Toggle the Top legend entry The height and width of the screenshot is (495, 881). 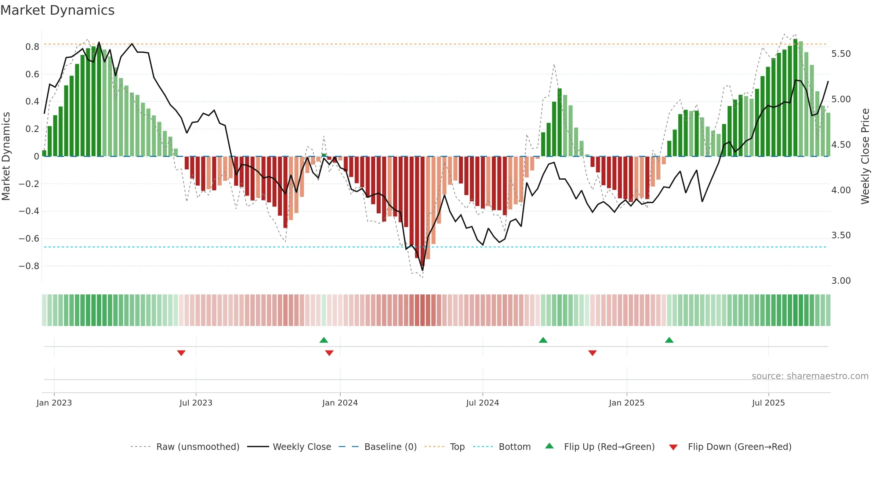pyautogui.click(x=445, y=447)
